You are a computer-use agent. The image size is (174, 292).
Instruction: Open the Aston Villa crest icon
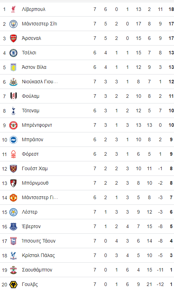13,67
